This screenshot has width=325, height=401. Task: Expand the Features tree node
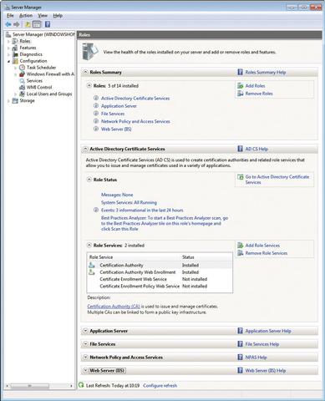(x=8, y=48)
